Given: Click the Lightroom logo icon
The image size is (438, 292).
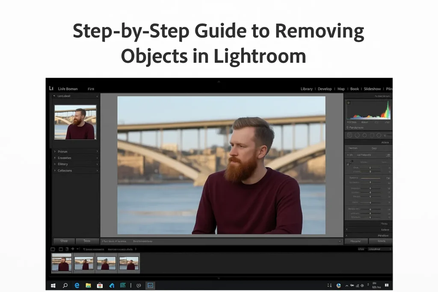Looking at the screenshot, I should [52, 88].
